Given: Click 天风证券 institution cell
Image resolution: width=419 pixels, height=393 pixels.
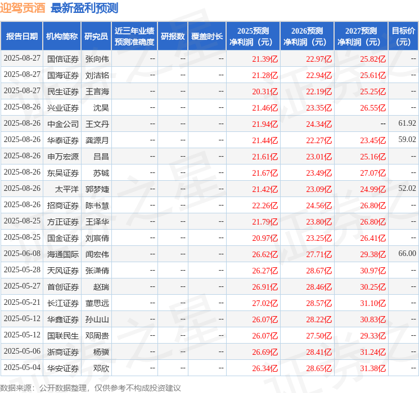Looking at the screenshot, I should 63,271.
